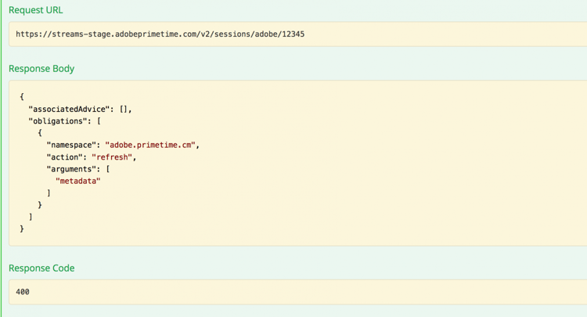Click the Request URL heading
Viewport: 587px width, 317px height.
tap(35, 10)
